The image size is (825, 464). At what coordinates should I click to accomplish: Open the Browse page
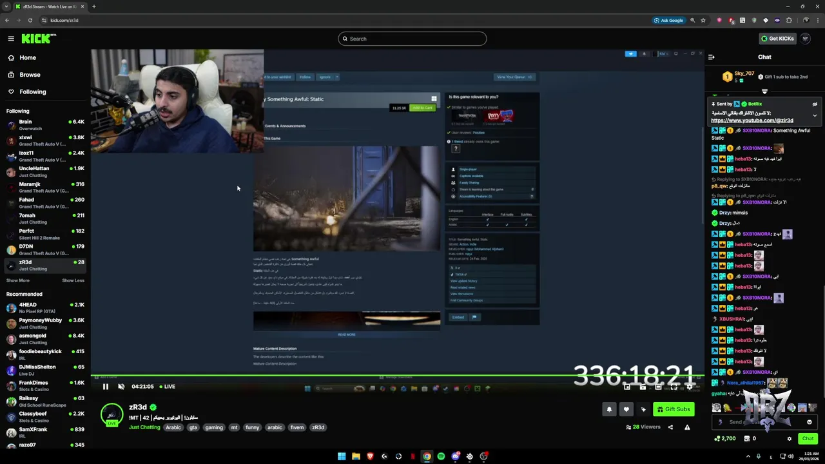30,75
